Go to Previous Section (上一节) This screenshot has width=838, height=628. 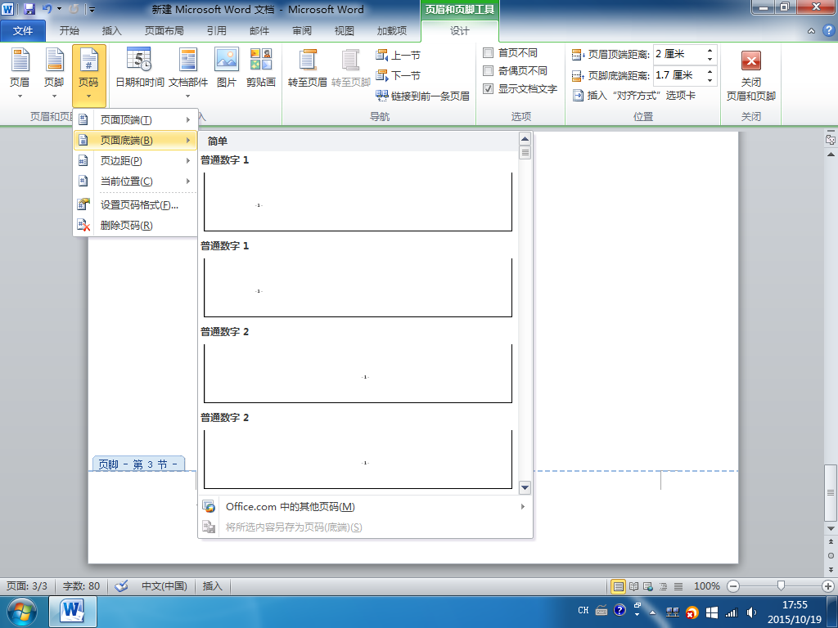pyautogui.click(x=399, y=55)
